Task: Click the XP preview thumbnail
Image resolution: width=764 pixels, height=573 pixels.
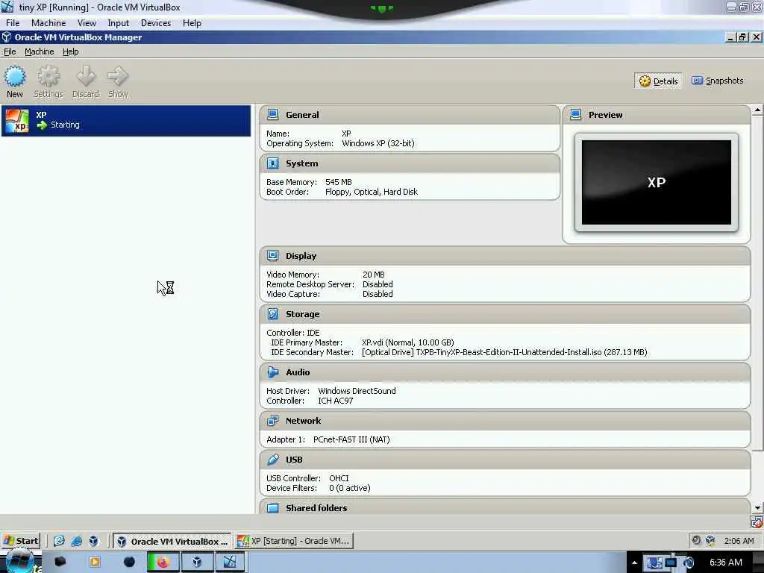Action: (657, 183)
